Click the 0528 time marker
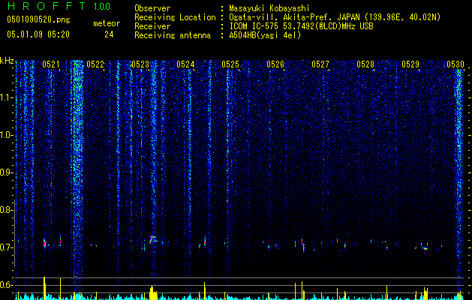This screenshot has height=300, width=472. click(365, 64)
